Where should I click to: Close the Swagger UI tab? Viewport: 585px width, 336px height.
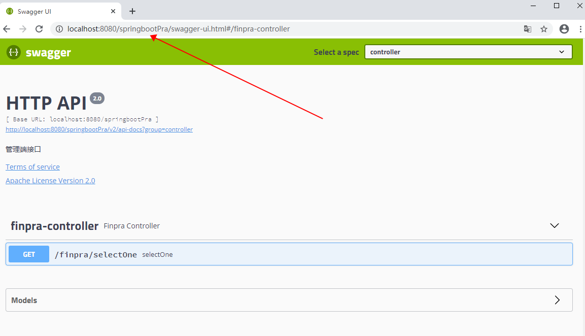tap(113, 11)
